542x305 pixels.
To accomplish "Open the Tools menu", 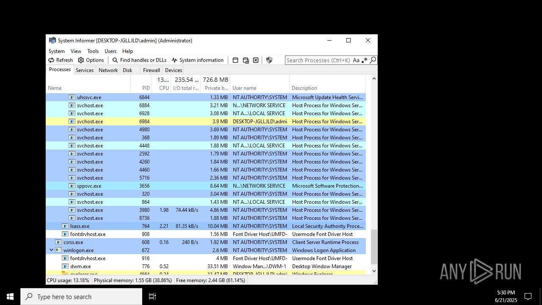I will pos(93,51).
